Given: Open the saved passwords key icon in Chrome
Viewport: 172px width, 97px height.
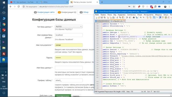Looking at the screenshot, I should tap(129, 6).
